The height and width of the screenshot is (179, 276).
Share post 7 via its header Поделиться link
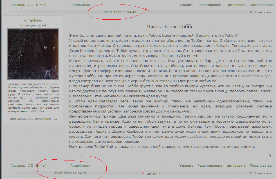tap(263, 173)
